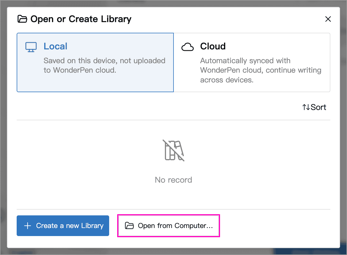Screen dimensions: 347x255
Task: Click the "Automatically synced with WonderPen cloud" description
Action: [261, 70]
